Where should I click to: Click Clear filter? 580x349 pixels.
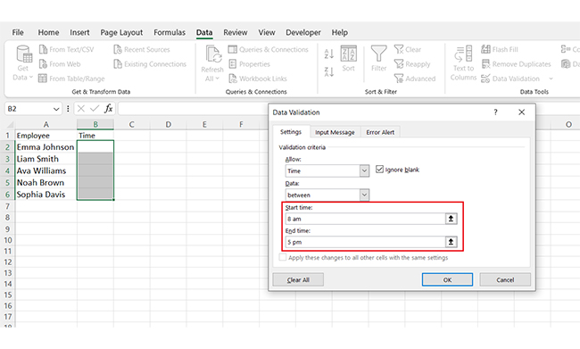pos(408,49)
